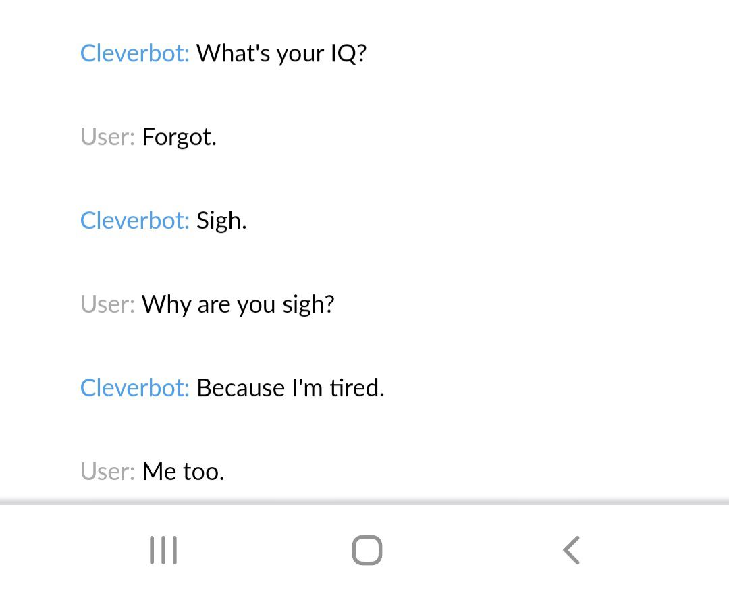Click the Cleverbot name before "What's your IQ?"
729x594 pixels.
134,53
